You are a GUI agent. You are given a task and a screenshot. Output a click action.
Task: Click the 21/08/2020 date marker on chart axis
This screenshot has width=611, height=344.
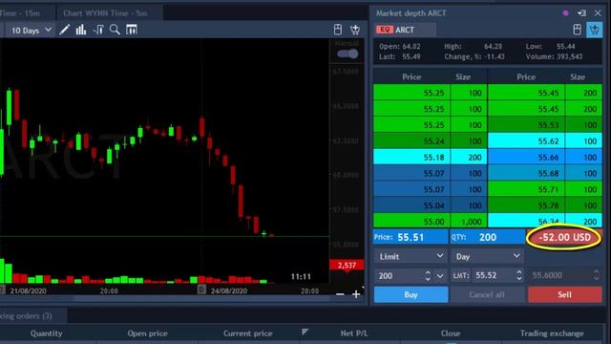28,290
